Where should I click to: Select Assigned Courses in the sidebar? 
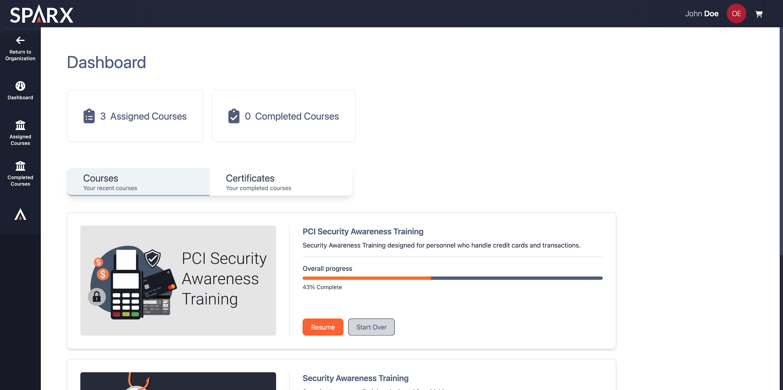(20, 133)
